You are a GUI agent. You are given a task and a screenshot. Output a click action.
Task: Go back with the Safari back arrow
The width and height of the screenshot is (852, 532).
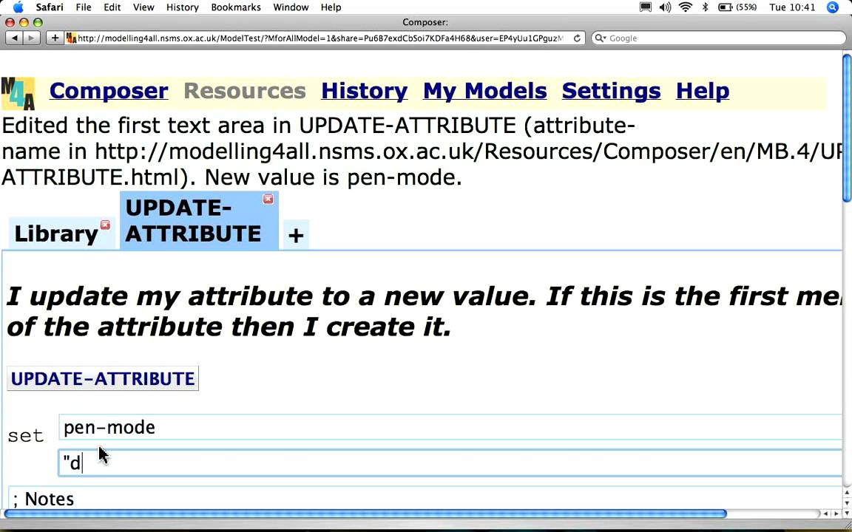tap(14, 38)
